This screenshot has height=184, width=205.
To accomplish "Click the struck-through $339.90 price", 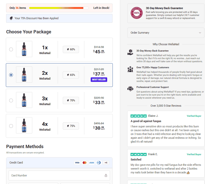I will pyautogui.click(x=99, y=98).
